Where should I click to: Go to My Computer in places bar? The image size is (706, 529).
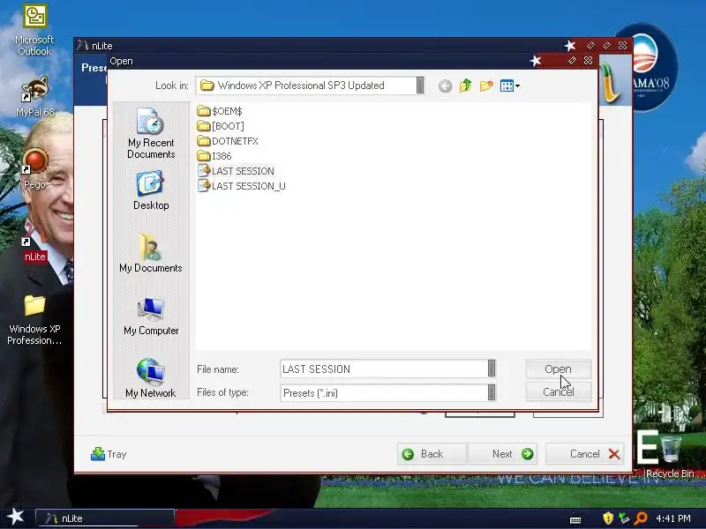click(x=151, y=317)
